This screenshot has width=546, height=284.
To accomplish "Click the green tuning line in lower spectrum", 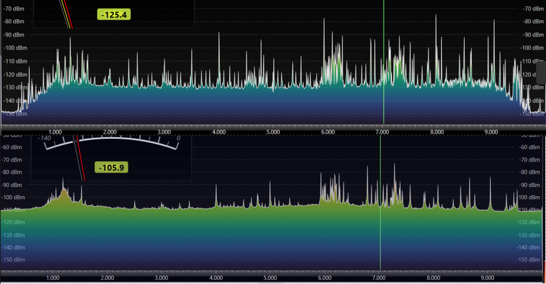I will tap(380, 232).
